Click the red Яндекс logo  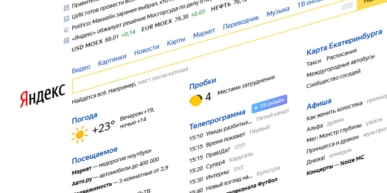pos(43,96)
